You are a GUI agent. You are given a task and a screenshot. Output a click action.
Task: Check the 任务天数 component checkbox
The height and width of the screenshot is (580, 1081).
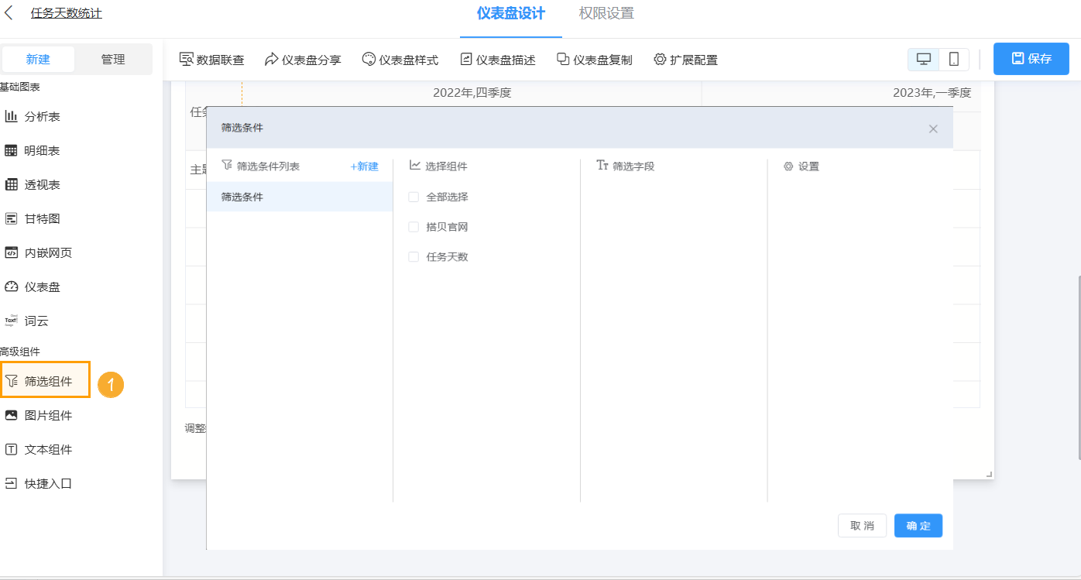pyautogui.click(x=414, y=256)
